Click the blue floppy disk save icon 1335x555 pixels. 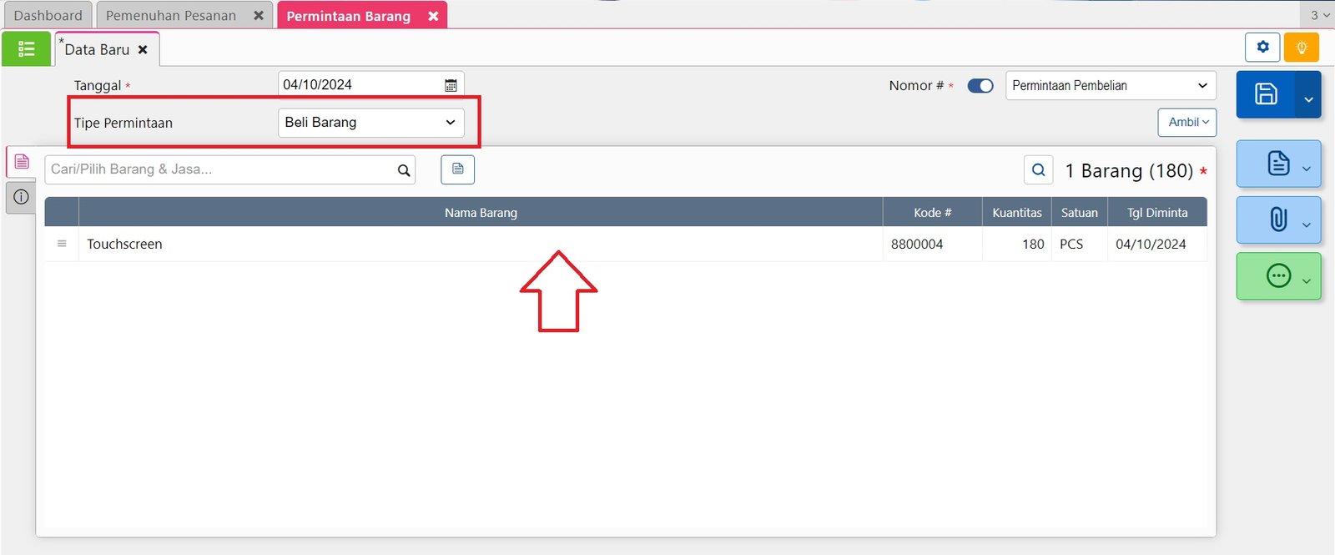click(1266, 93)
